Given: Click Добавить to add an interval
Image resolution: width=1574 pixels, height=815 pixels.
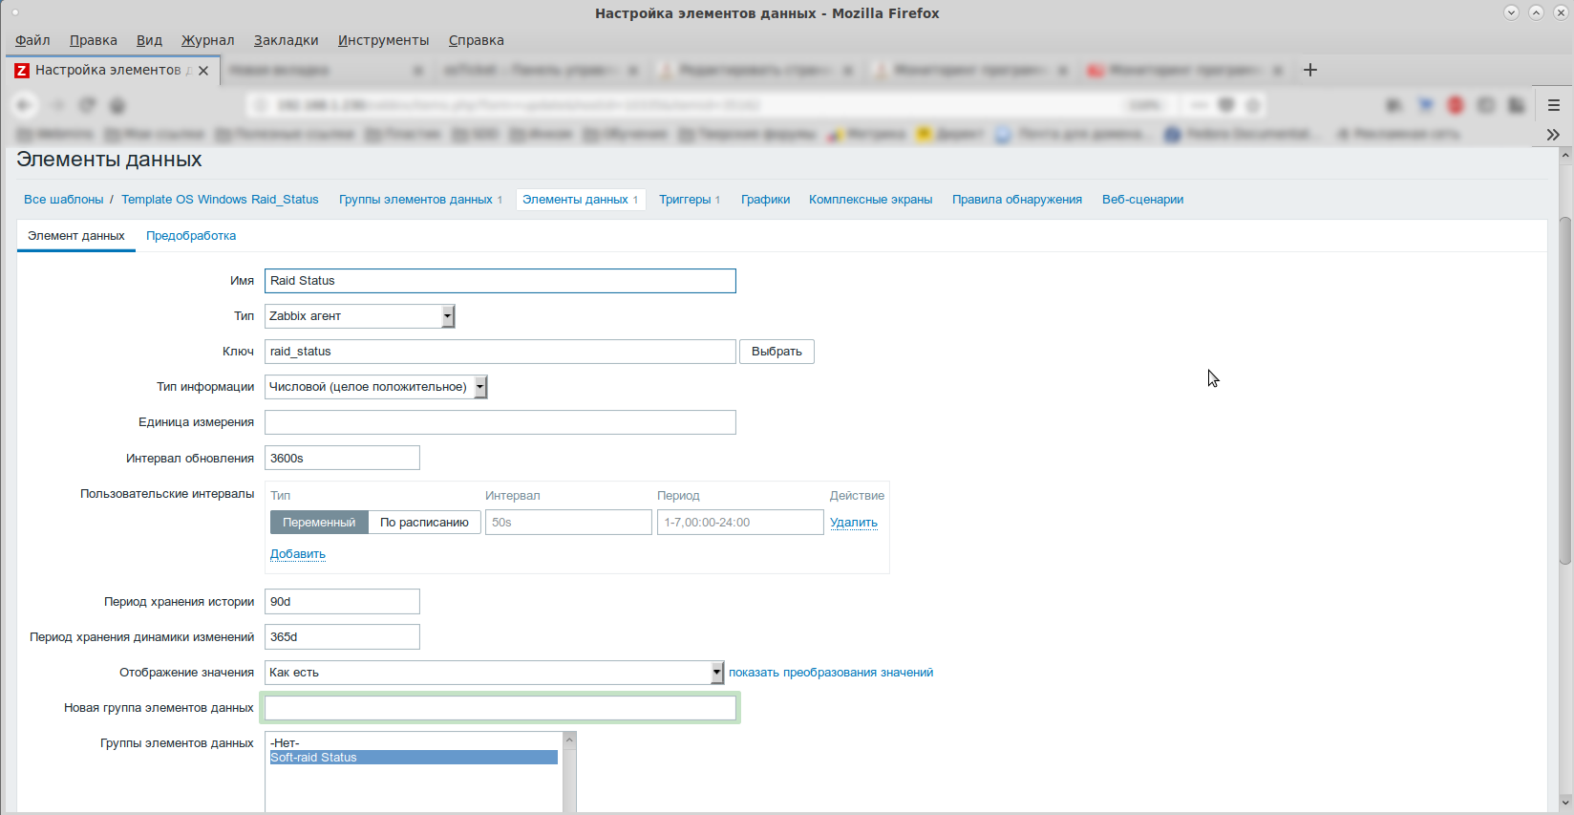Looking at the screenshot, I should [298, 554].
